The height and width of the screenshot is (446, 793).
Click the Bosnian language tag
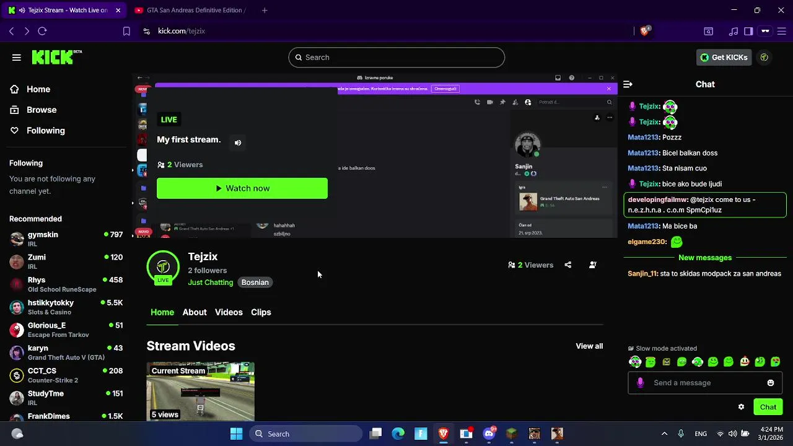[255, 282]
